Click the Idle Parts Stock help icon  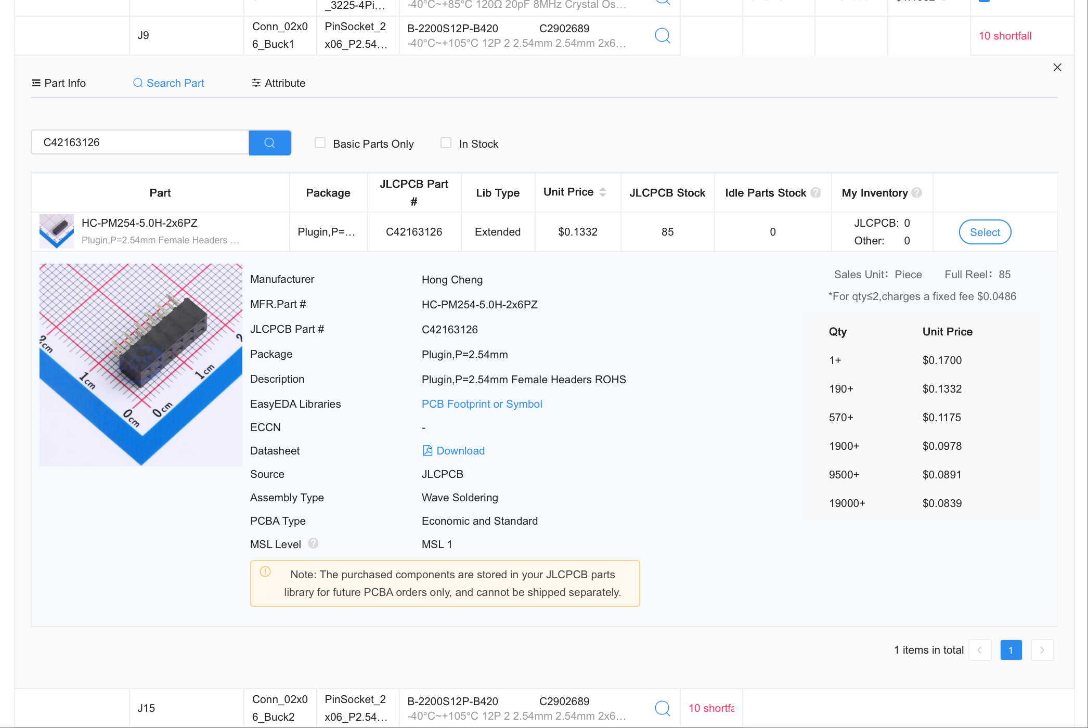[815, 192]
